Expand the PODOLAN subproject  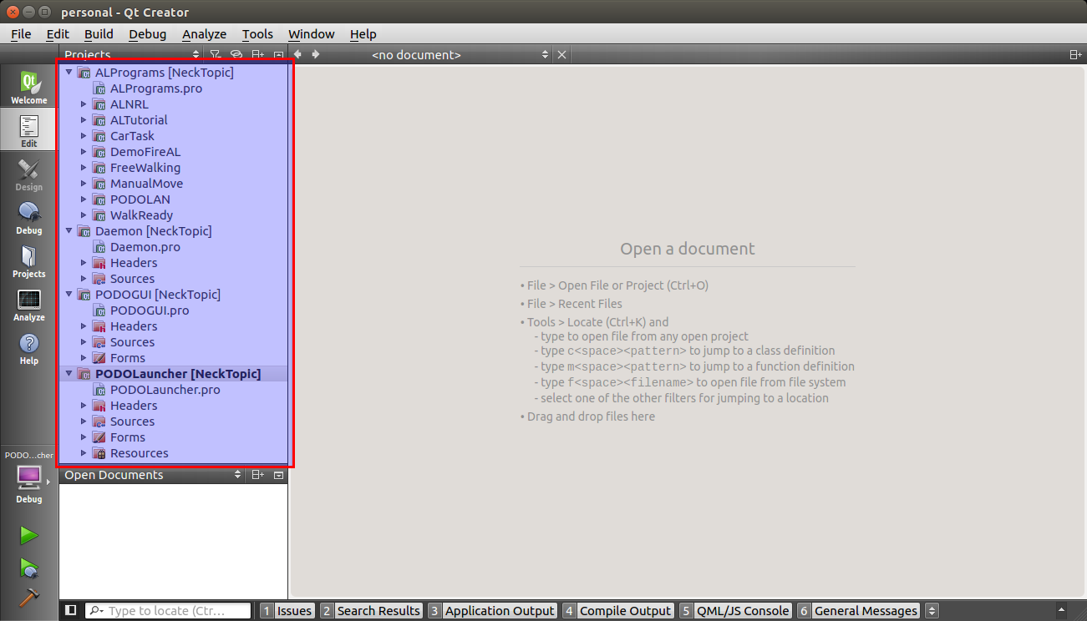coord(84,199)
